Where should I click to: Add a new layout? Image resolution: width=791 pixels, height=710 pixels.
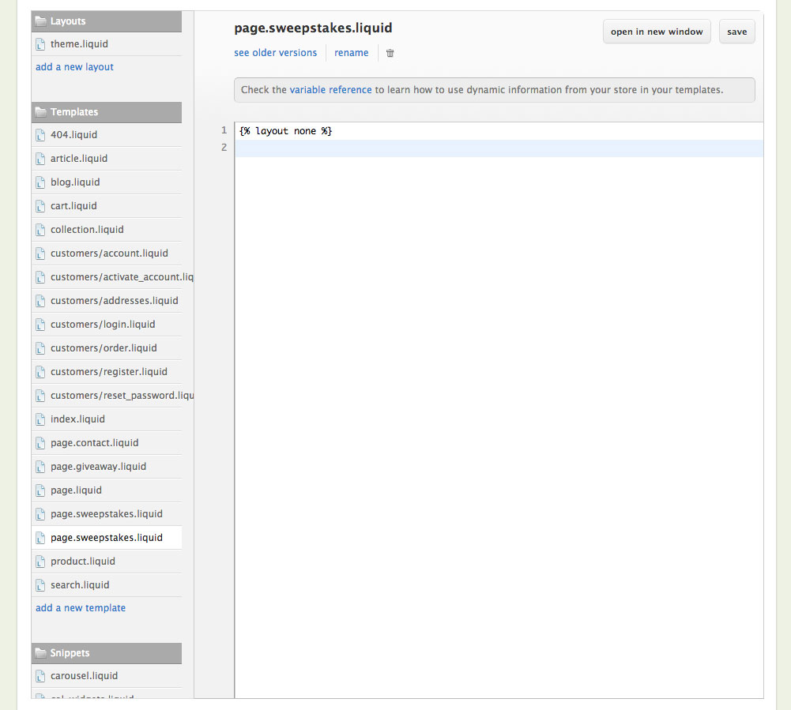[74, 66]
